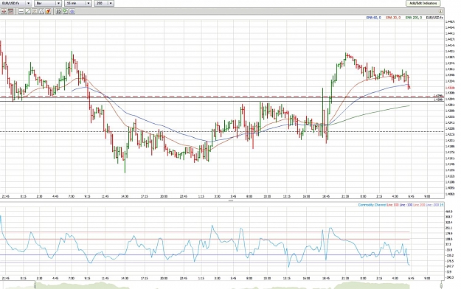Viewport: 461px width, 289px height.
Task: Click the black clock-like toolbar icon
Action: pyautogui.click(x=58, y=12)
